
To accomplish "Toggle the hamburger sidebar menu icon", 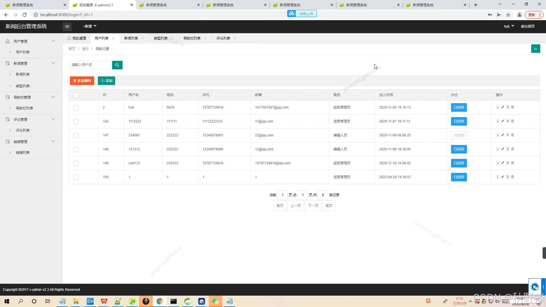I will 67,26.
